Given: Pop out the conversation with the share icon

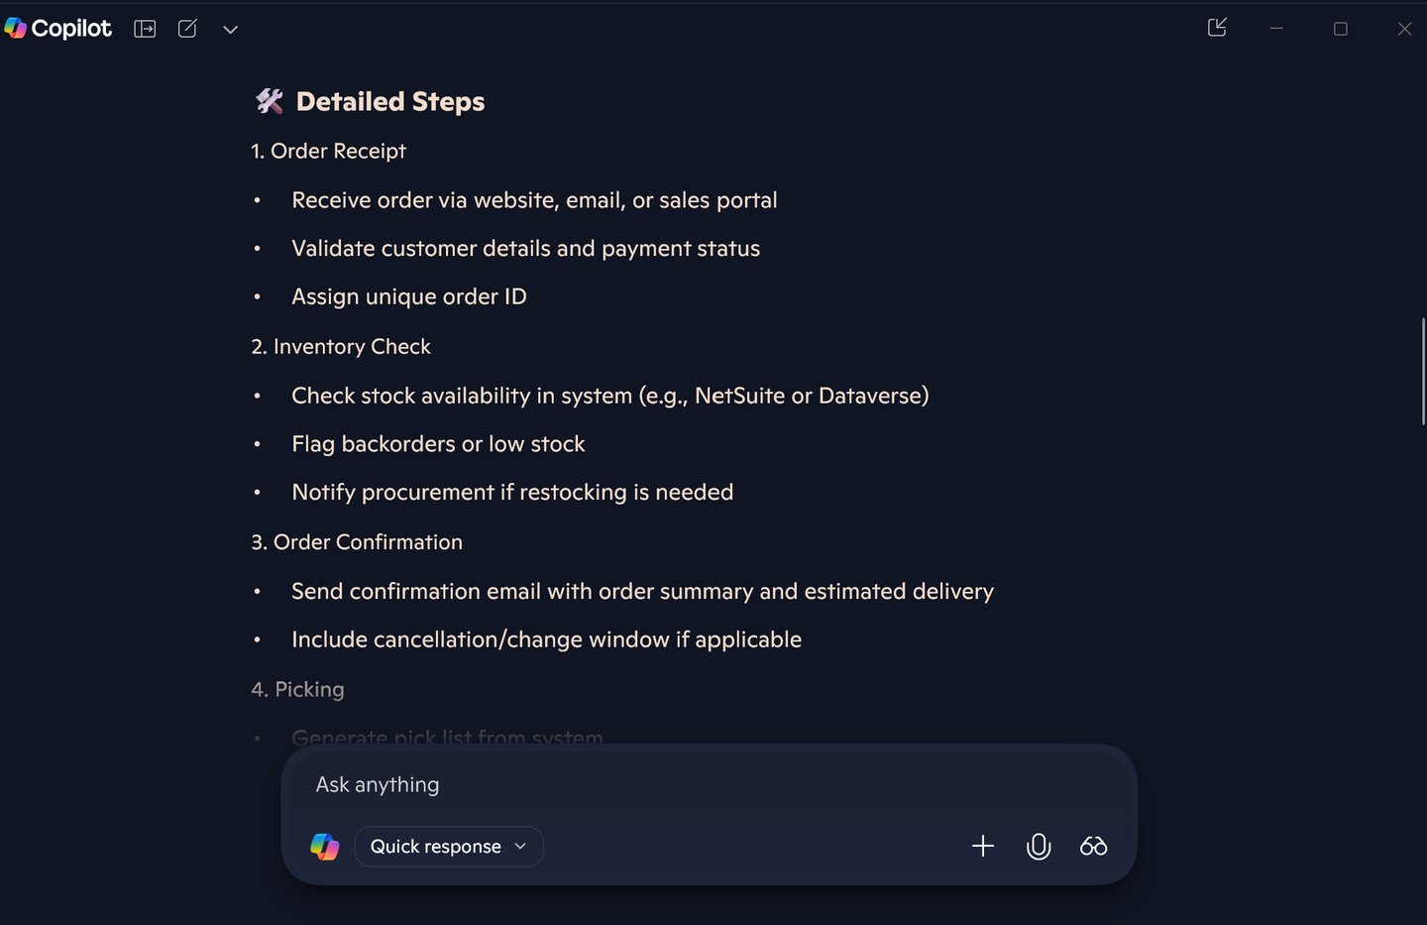Looking at the screenshot, I should (1217, 28).
